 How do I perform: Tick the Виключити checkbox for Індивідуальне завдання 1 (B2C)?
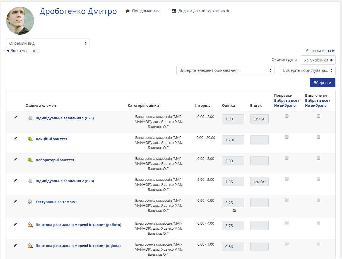click(318, 116)
